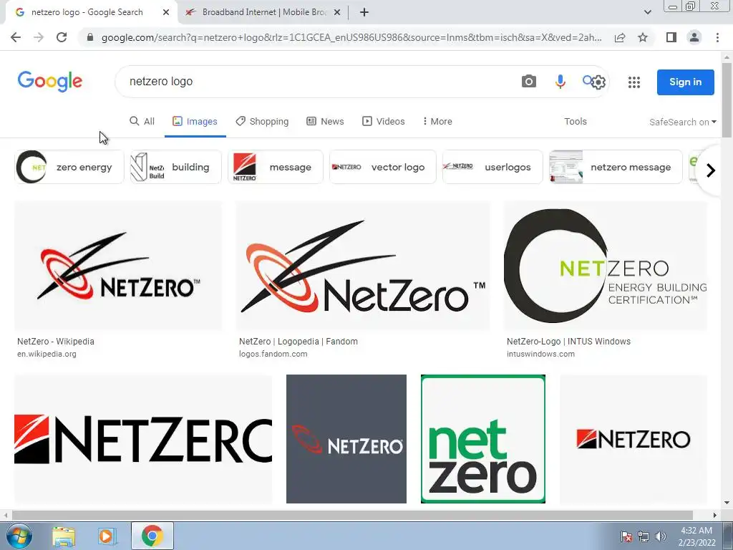
Task: Switch to Shopping results
Action: (x=262, y=121)
